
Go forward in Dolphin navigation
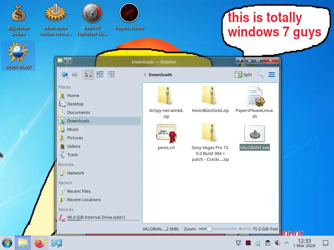click(75, 75)
